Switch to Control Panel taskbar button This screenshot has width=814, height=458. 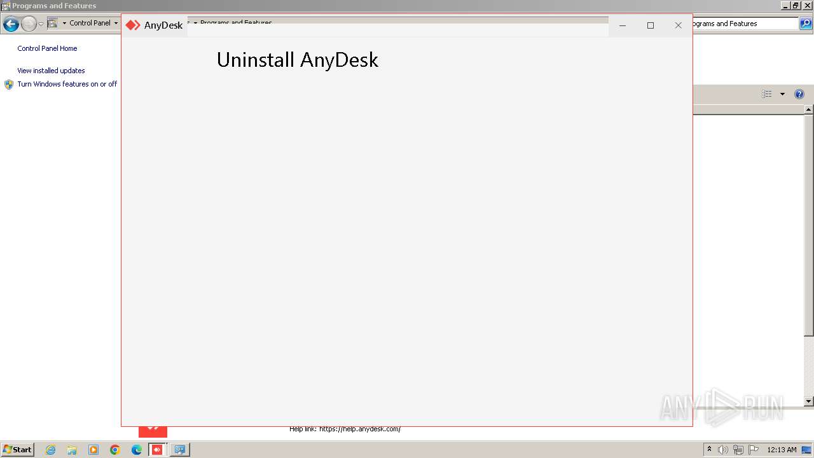180,450
